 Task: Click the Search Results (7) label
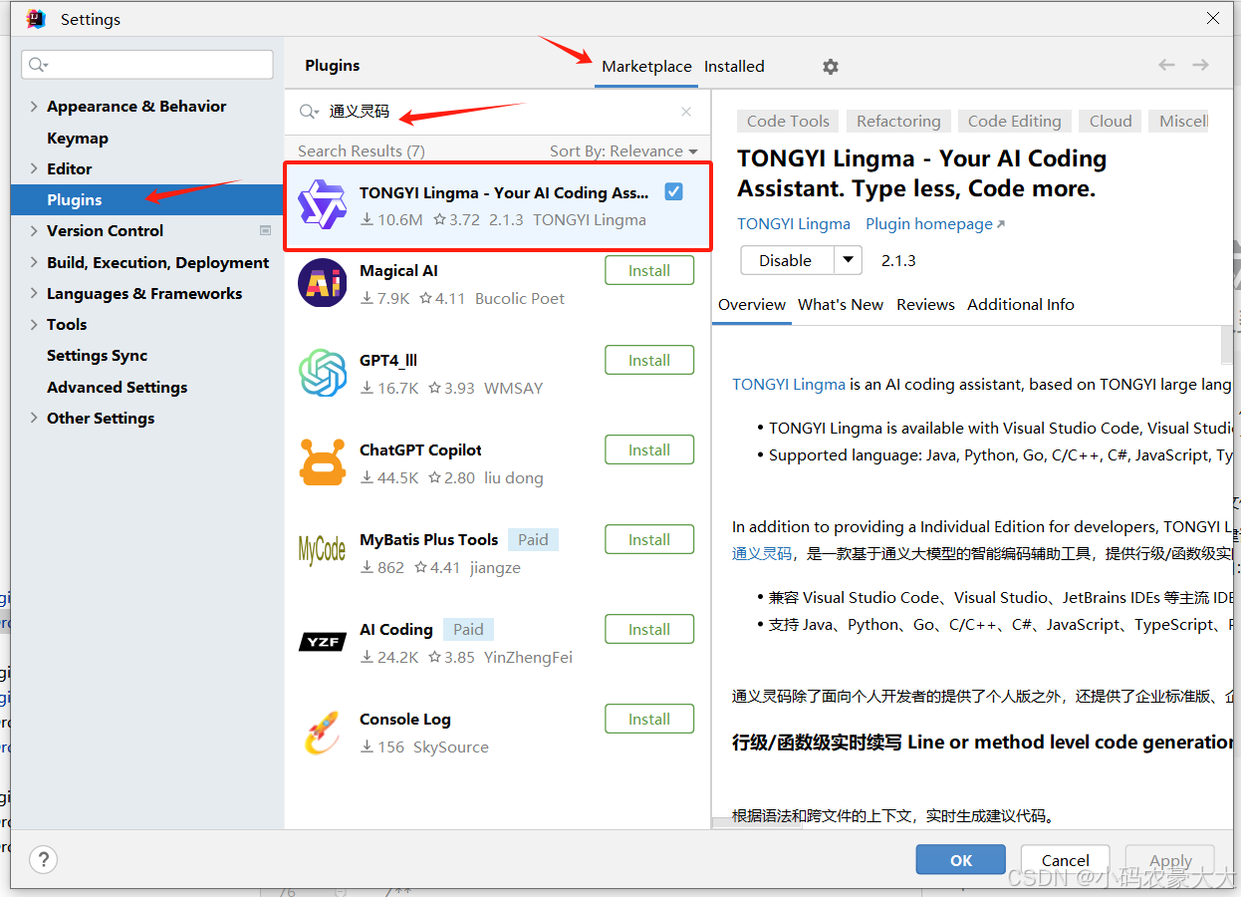362,151
